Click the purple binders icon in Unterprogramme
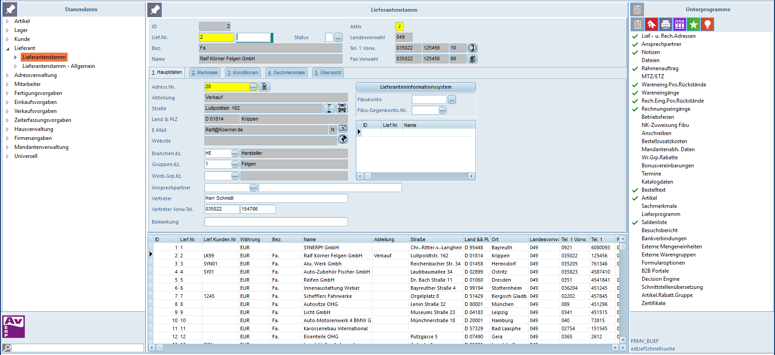Viewport: 775px width, 355px height. click(679, 24)
